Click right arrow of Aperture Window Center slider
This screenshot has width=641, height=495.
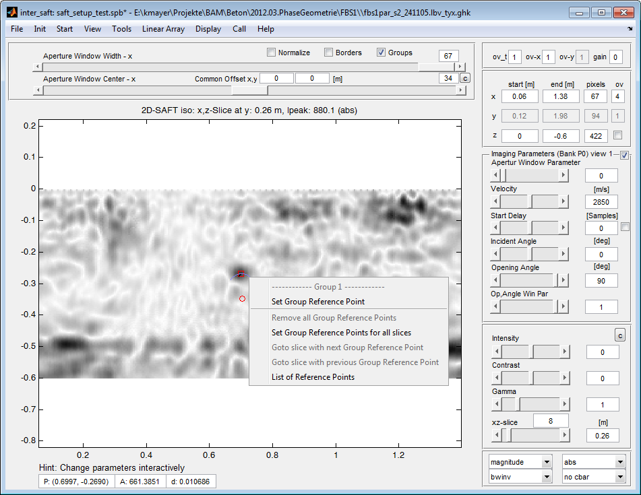tap(461, 90)
